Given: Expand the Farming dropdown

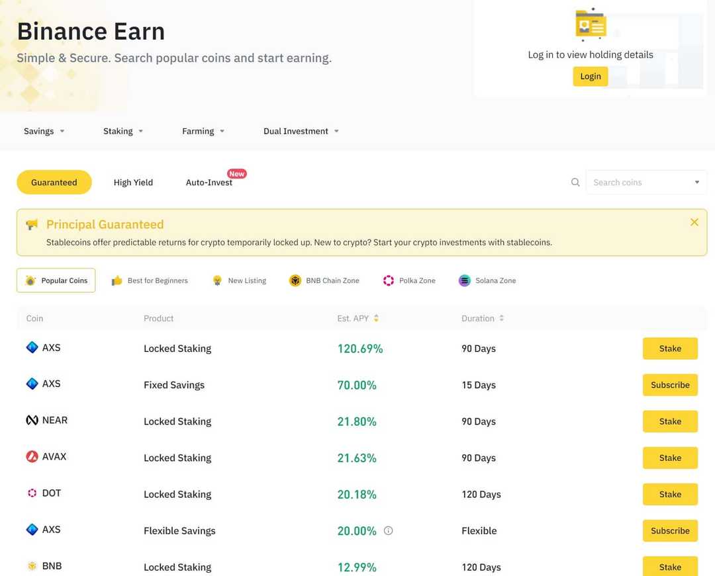Looking at the screenshot, I should tap(203, 131).
